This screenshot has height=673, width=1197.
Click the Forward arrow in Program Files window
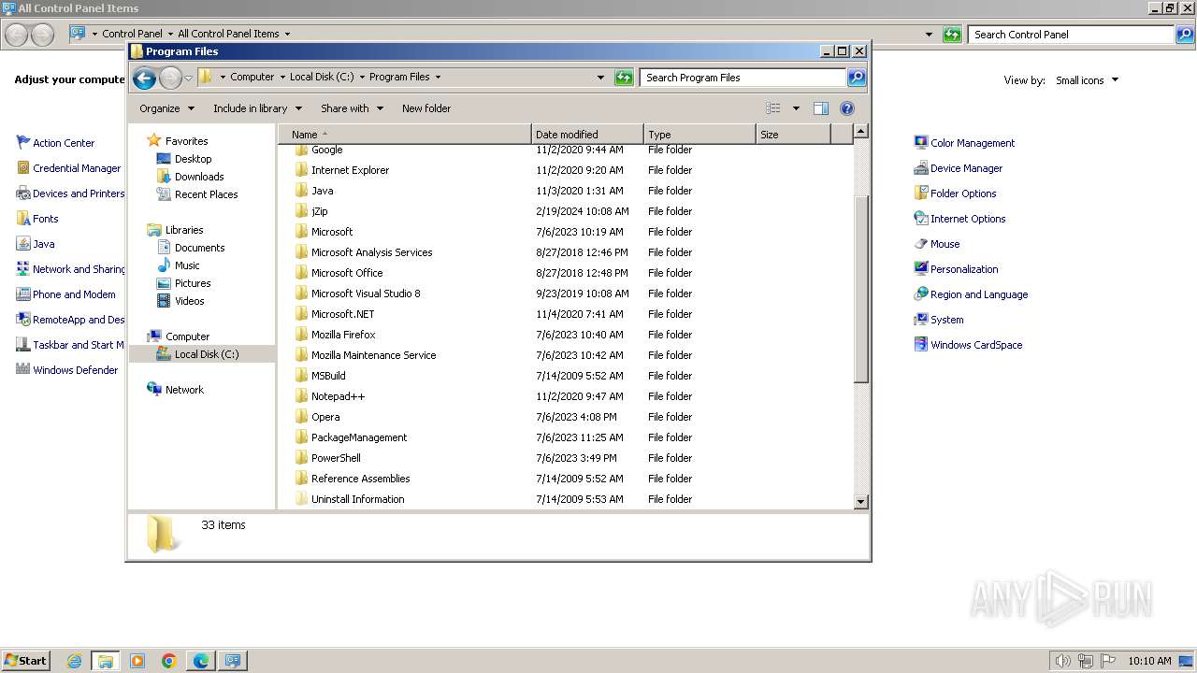[x=170, y=79]
